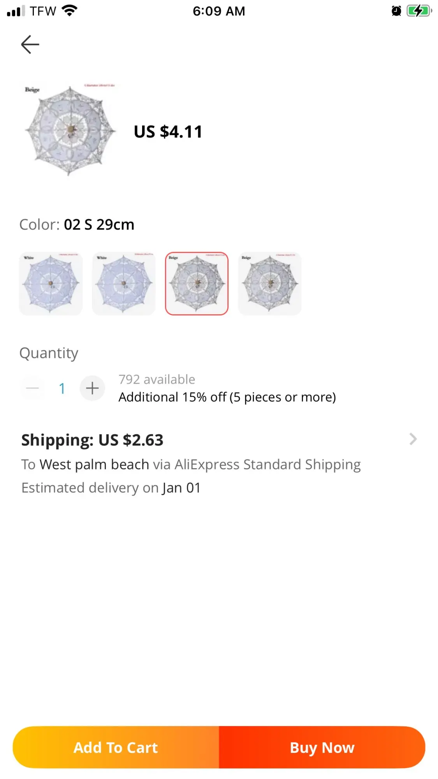The height and width of the screenshot is (779, 438).
Task: Tap the Wi-Fi icon in the status bar
Action: [69, 11]
